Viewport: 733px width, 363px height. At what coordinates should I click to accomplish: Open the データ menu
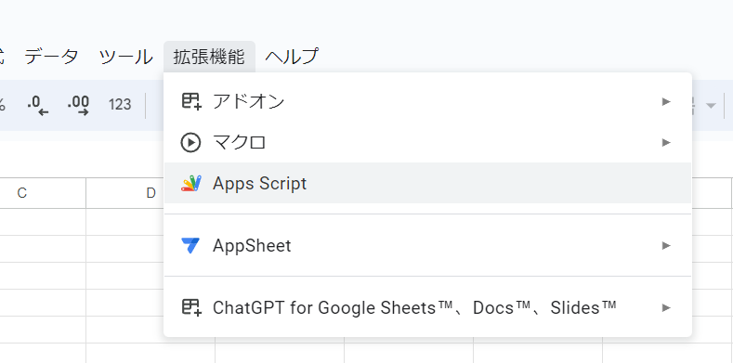pyautogui.click(x=51, y=57)
